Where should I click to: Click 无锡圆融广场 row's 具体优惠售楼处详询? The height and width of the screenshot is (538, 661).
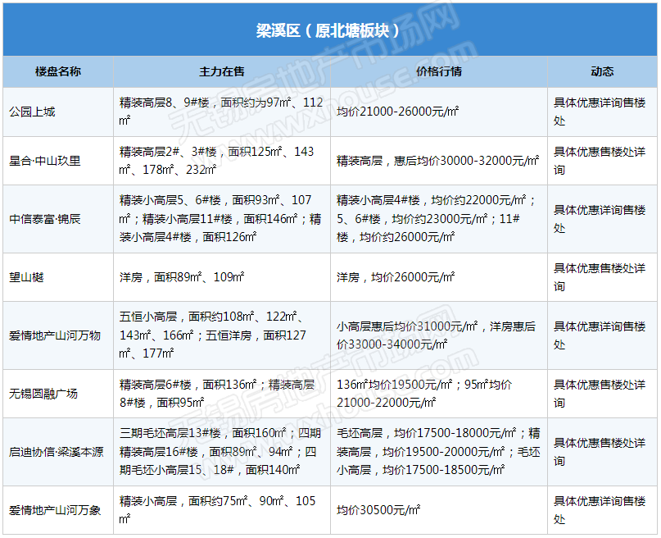599,394
